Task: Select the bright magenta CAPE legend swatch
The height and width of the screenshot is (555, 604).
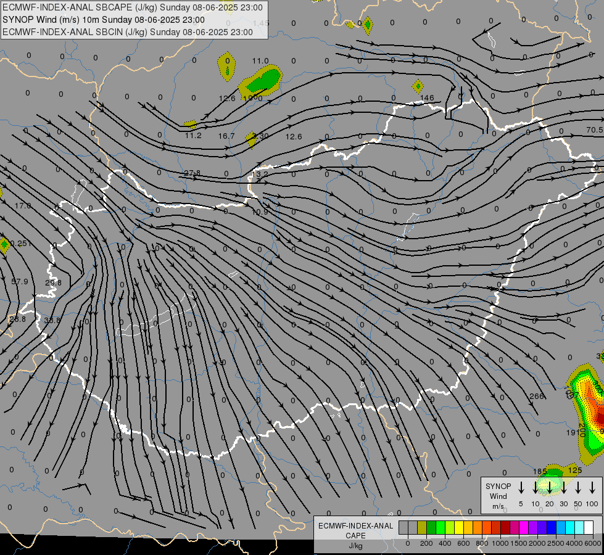Action: (524, 528)
